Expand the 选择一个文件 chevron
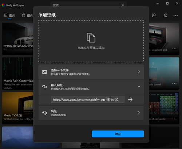The image size is (182, 149). pyautogui.click(x=139, y=72)
